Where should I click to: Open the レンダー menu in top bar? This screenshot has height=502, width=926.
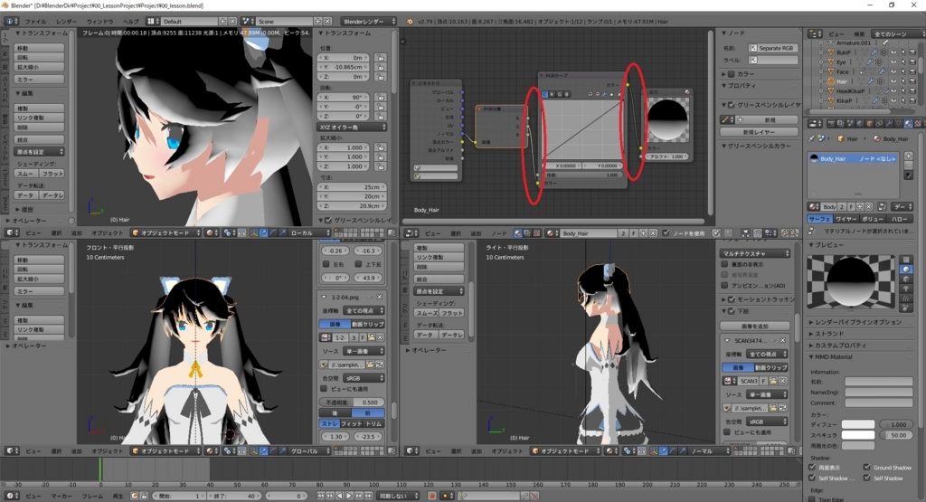pos(66,22)
